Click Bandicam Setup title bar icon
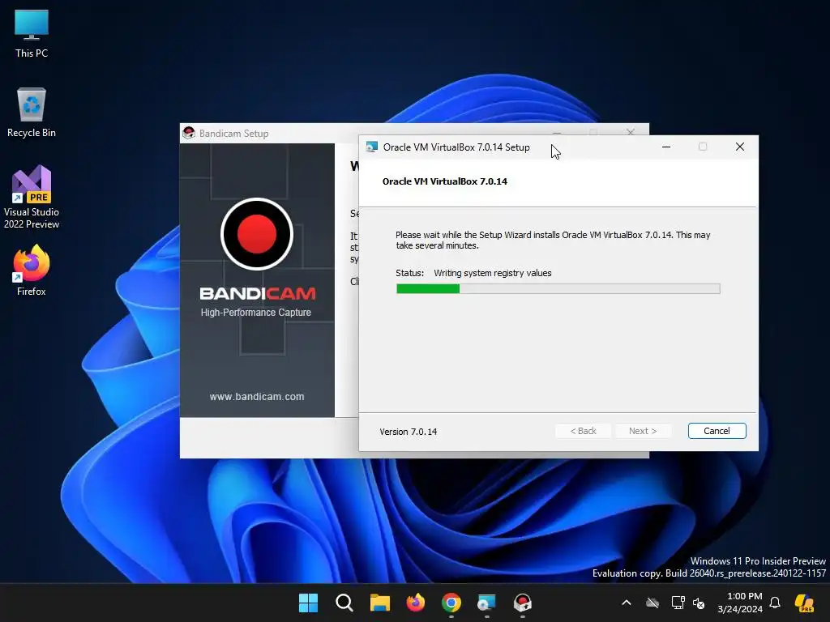Screen dimensions: 830x622 point(188,134)
